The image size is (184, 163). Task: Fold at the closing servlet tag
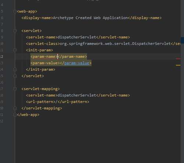click(15, 76)
